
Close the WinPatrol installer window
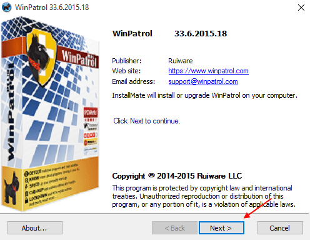tap(301, 8)
